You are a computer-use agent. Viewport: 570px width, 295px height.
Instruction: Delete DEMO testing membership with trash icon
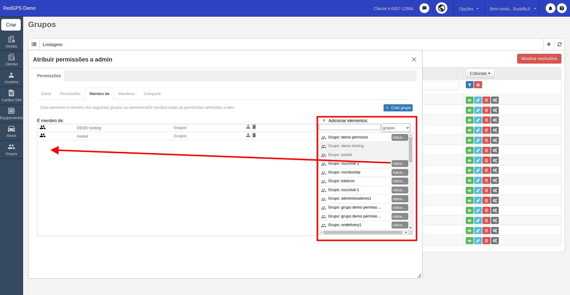[254, 127]
